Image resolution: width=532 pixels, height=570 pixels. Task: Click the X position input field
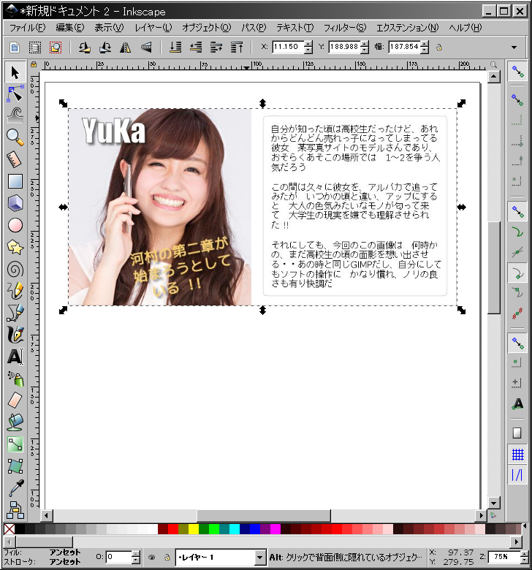tap(288, 47)
